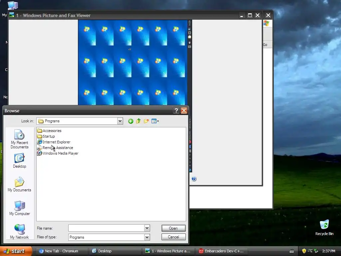
Task: Jump to My Computer in places bar
Action: pyautogui.click(x=19, y=208)
